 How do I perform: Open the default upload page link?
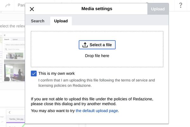tap(97, 111)
